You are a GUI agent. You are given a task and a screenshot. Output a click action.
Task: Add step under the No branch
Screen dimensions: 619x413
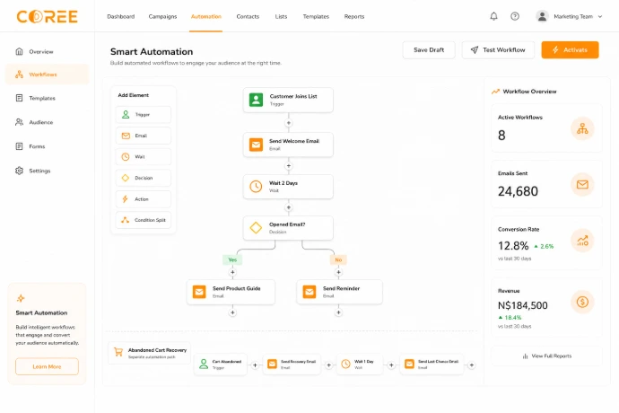click(x=338, y=272)
